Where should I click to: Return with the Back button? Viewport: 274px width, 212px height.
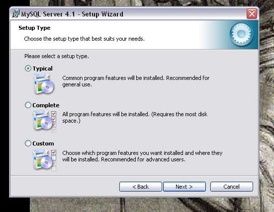coord(141,187)
